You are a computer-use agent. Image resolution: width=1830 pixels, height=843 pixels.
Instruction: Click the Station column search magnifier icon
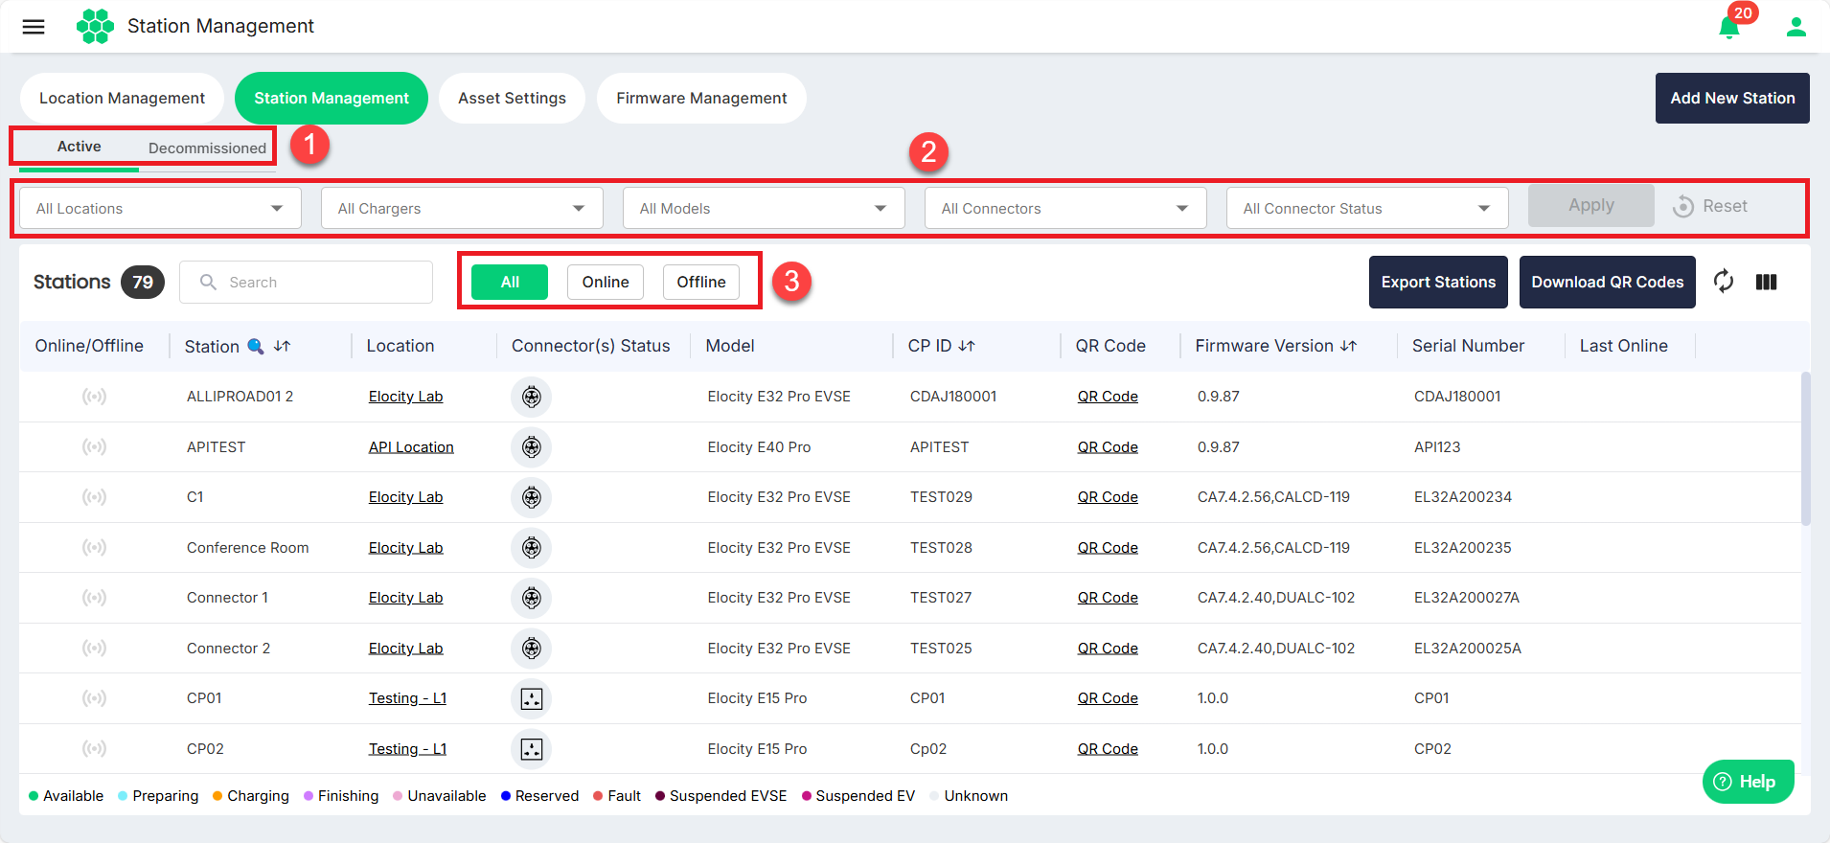[256, 346]
